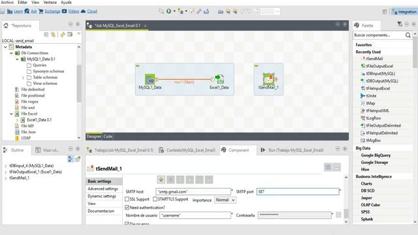
Task: Switch to the Code tab
Action: (x=108, y=136)
